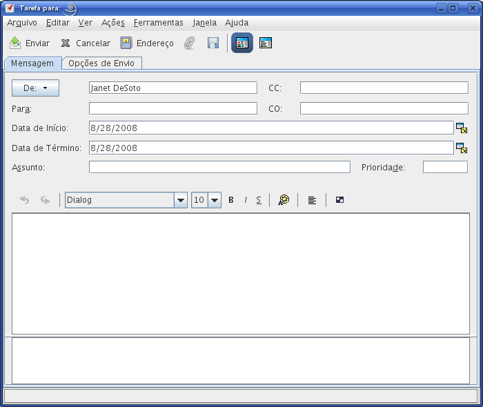Viewport: 483px width, 407px height.
Task: Open the Endereço address book icon
Action: click(126, 43)
